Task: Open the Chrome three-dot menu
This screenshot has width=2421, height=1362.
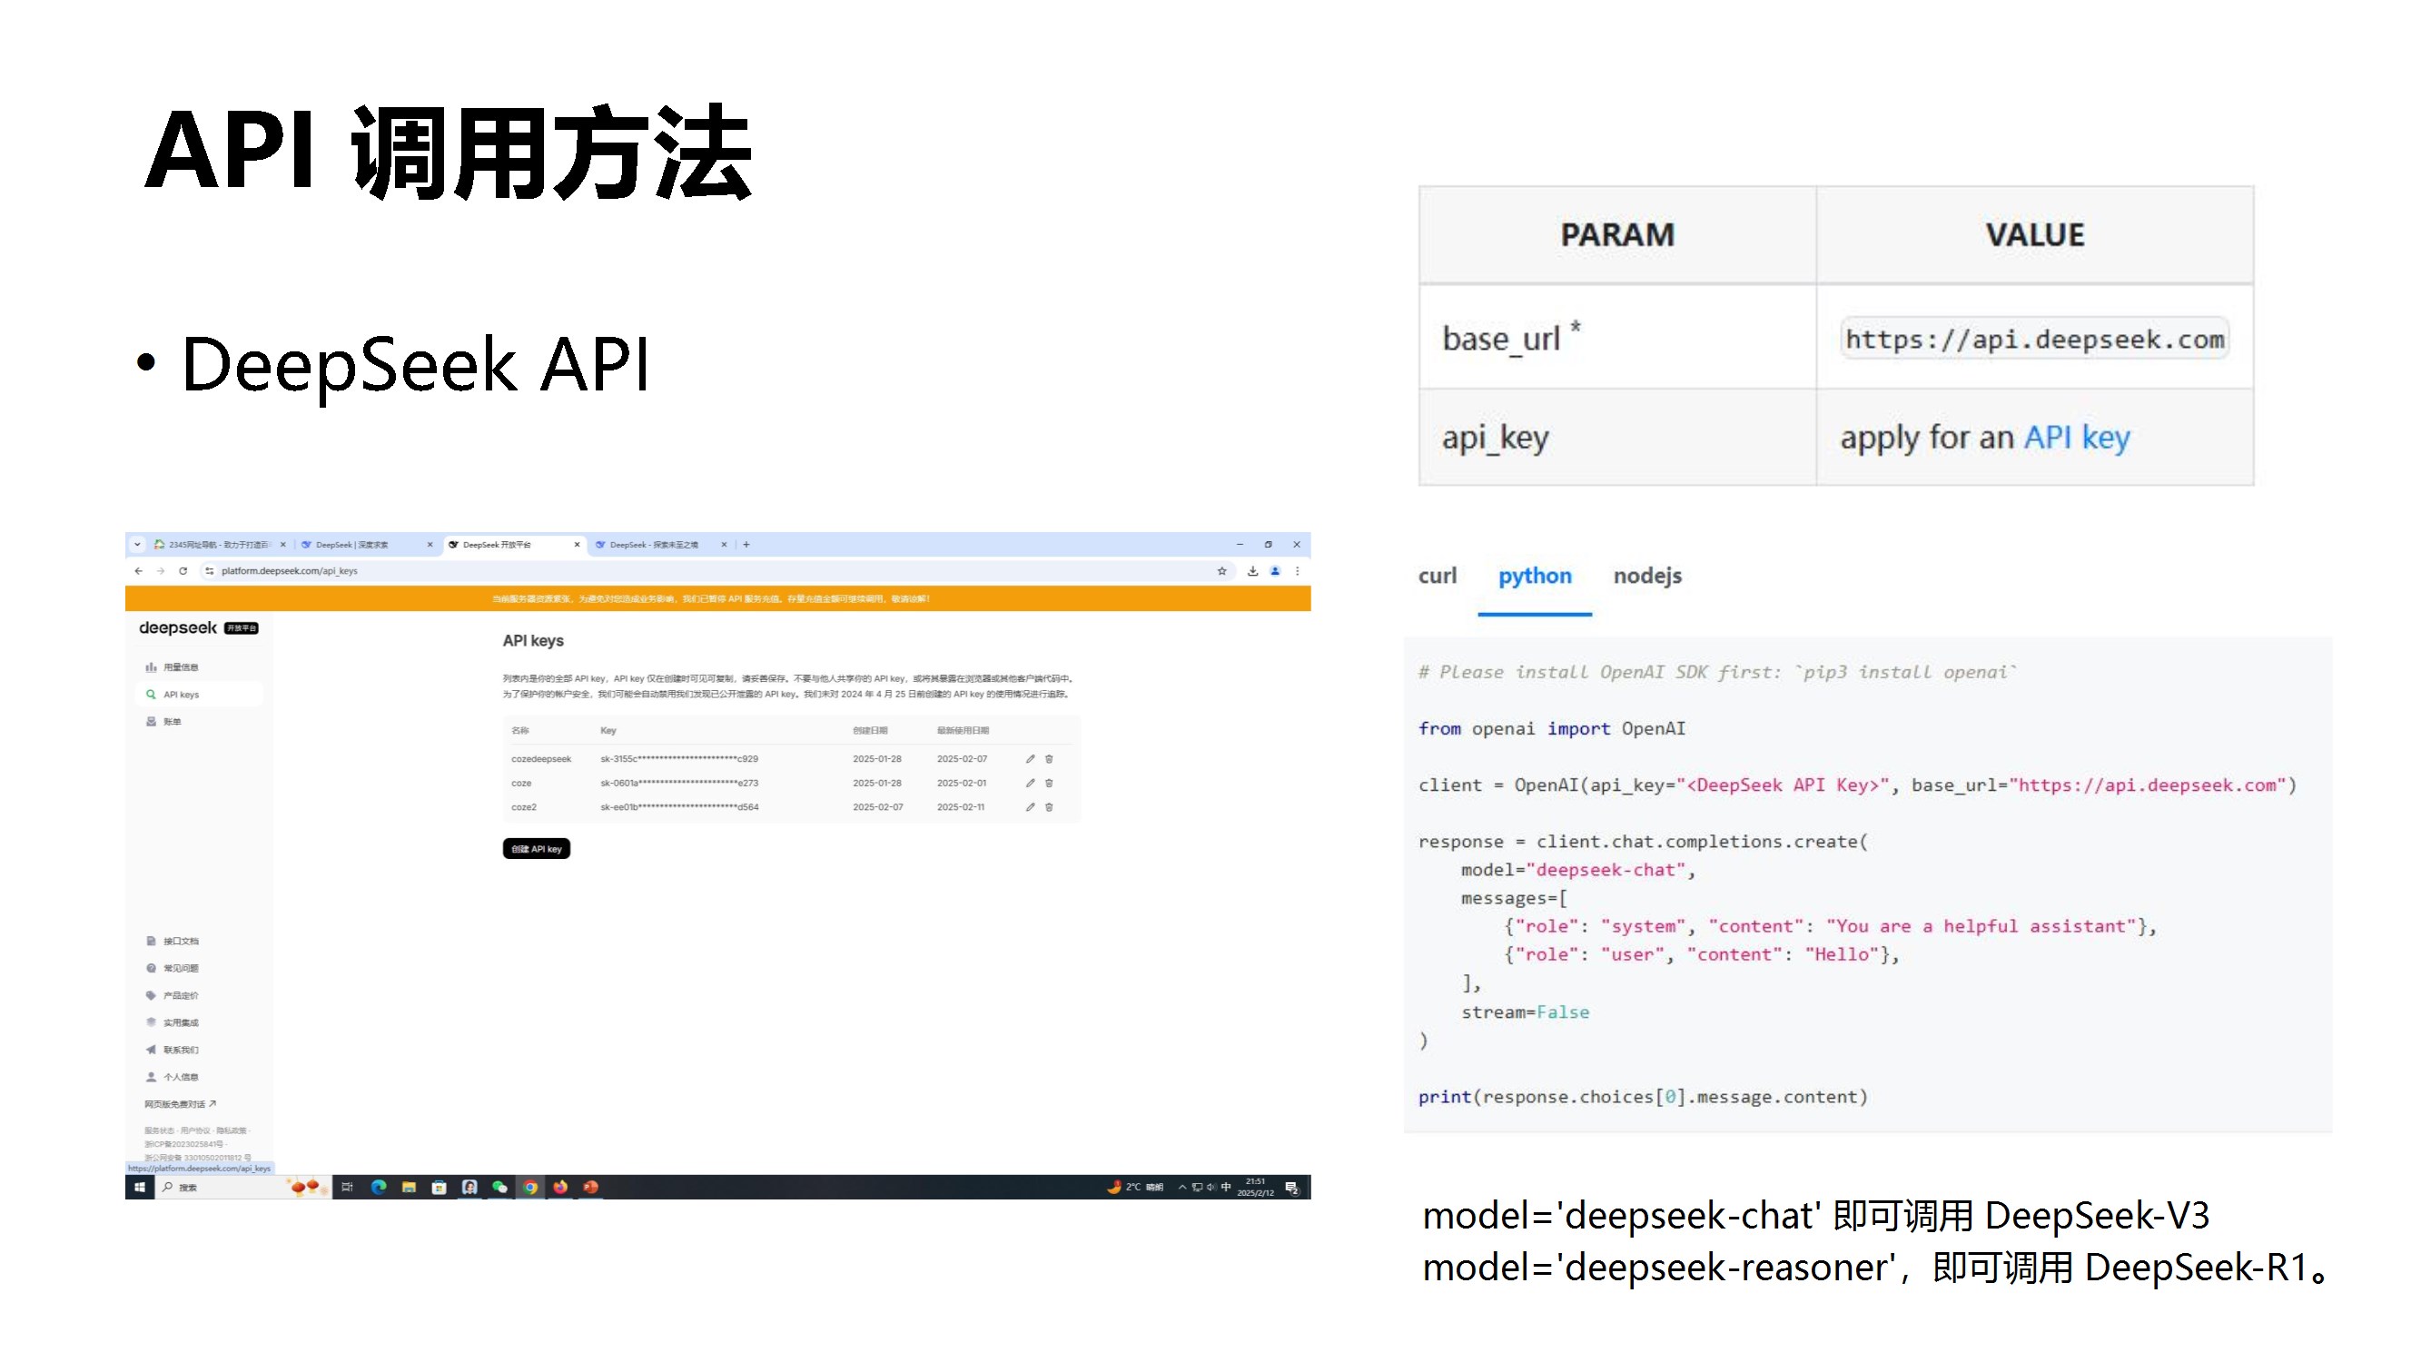Action: [x=1297, y=570]
